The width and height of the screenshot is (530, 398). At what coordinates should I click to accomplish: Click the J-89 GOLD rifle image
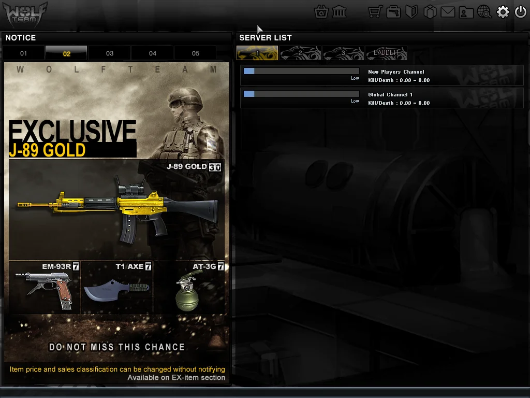[x=117, y=208]
